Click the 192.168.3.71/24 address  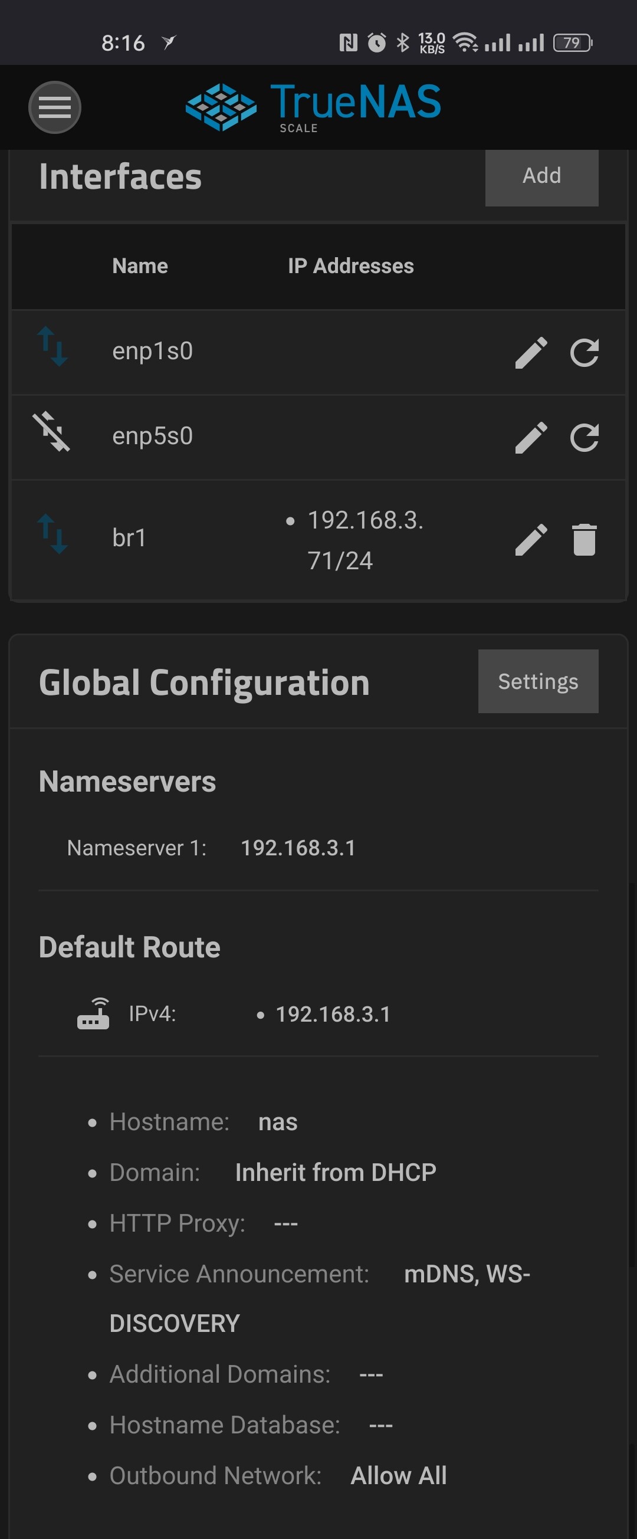[x=365, y=540]
